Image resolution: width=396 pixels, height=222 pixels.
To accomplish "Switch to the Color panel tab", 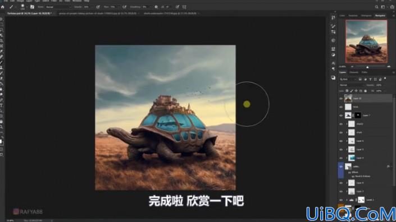I will pos(342,16).
